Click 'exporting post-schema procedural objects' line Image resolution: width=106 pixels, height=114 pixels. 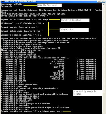(35, 107)
